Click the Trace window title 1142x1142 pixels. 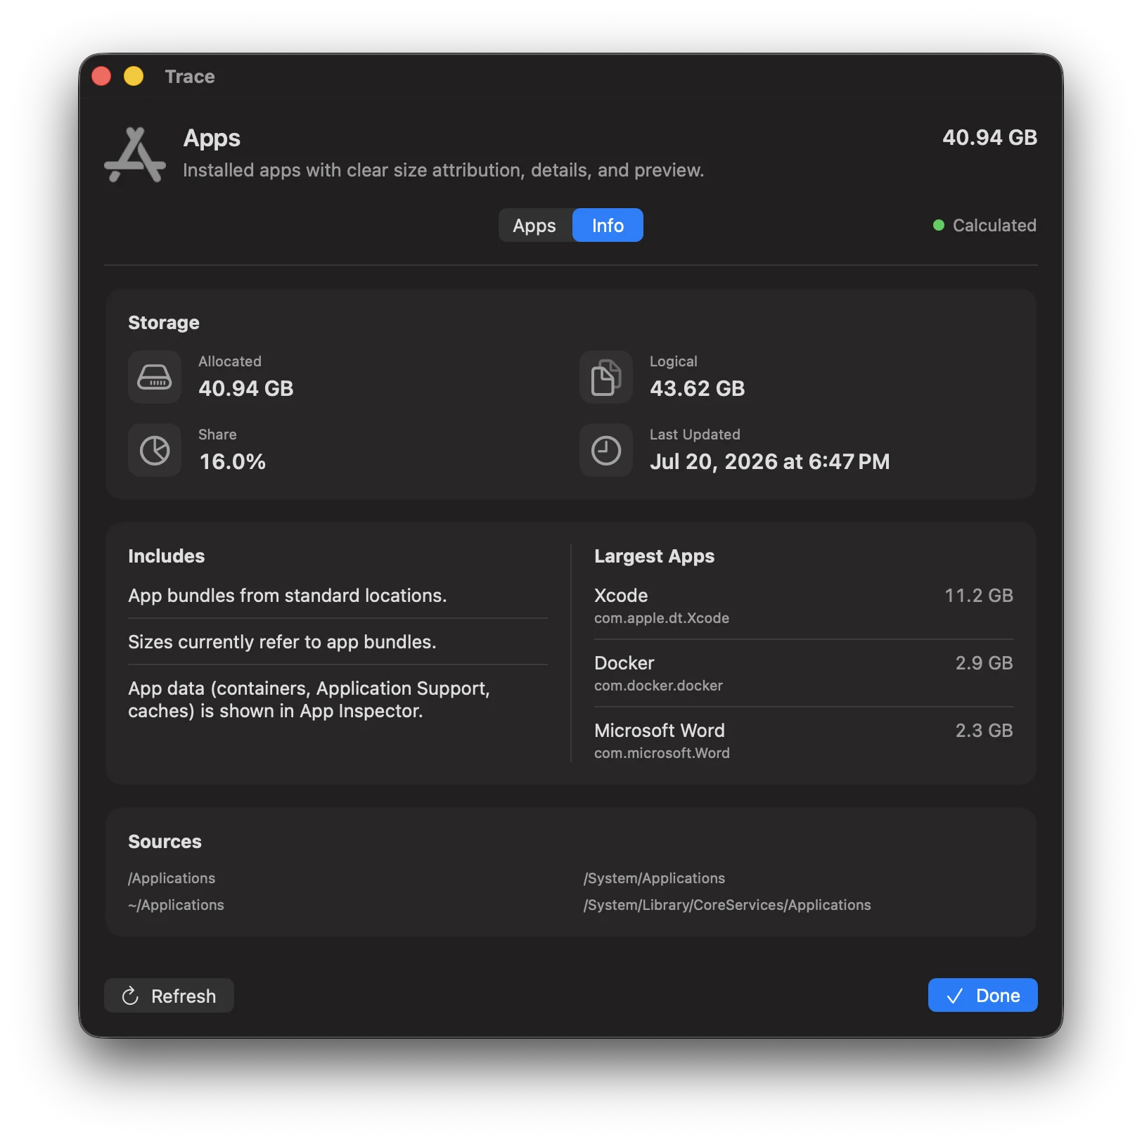(x=190, y=76)
